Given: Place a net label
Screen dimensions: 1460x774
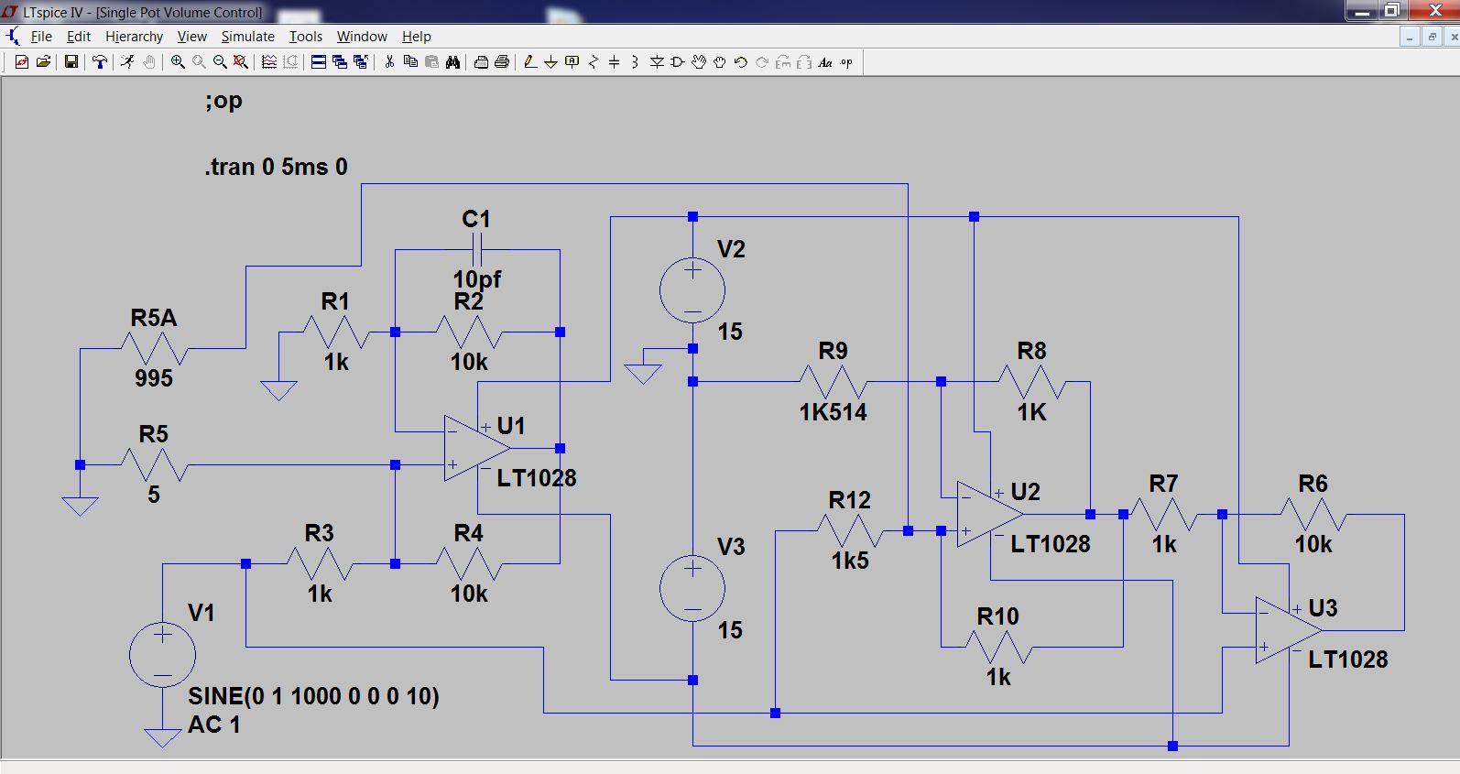Looking at the screenshot, I should (x=572, y=62).
